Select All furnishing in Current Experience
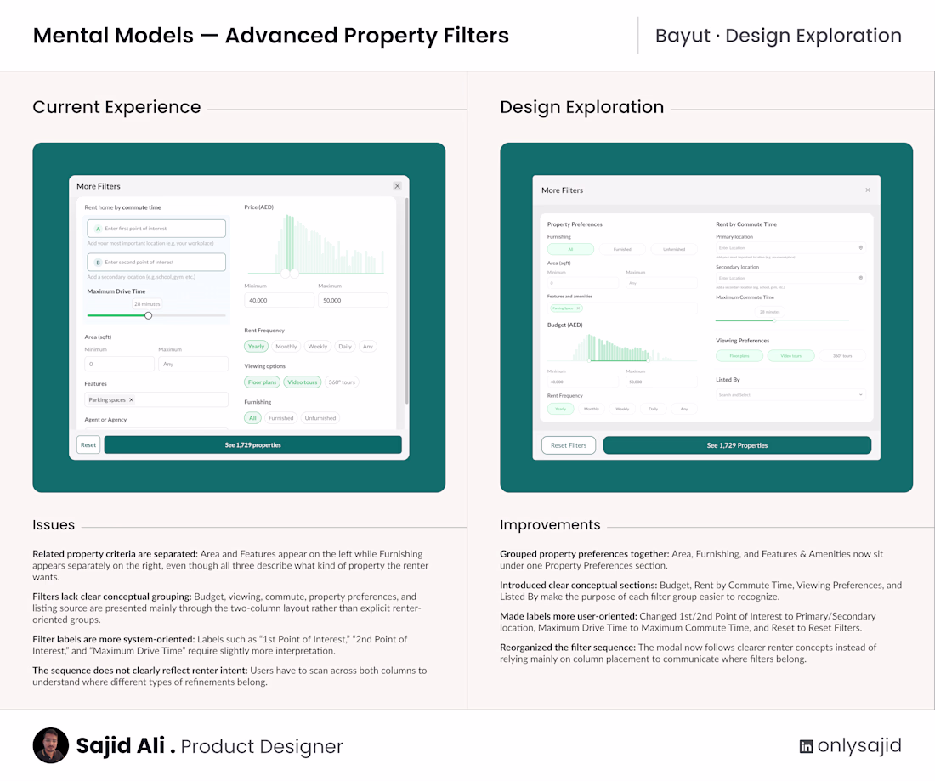The image size is (935, 781). pos(252,418)
